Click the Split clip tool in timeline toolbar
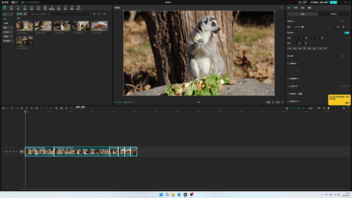The image size is (352, 198). tap(22, 108)
